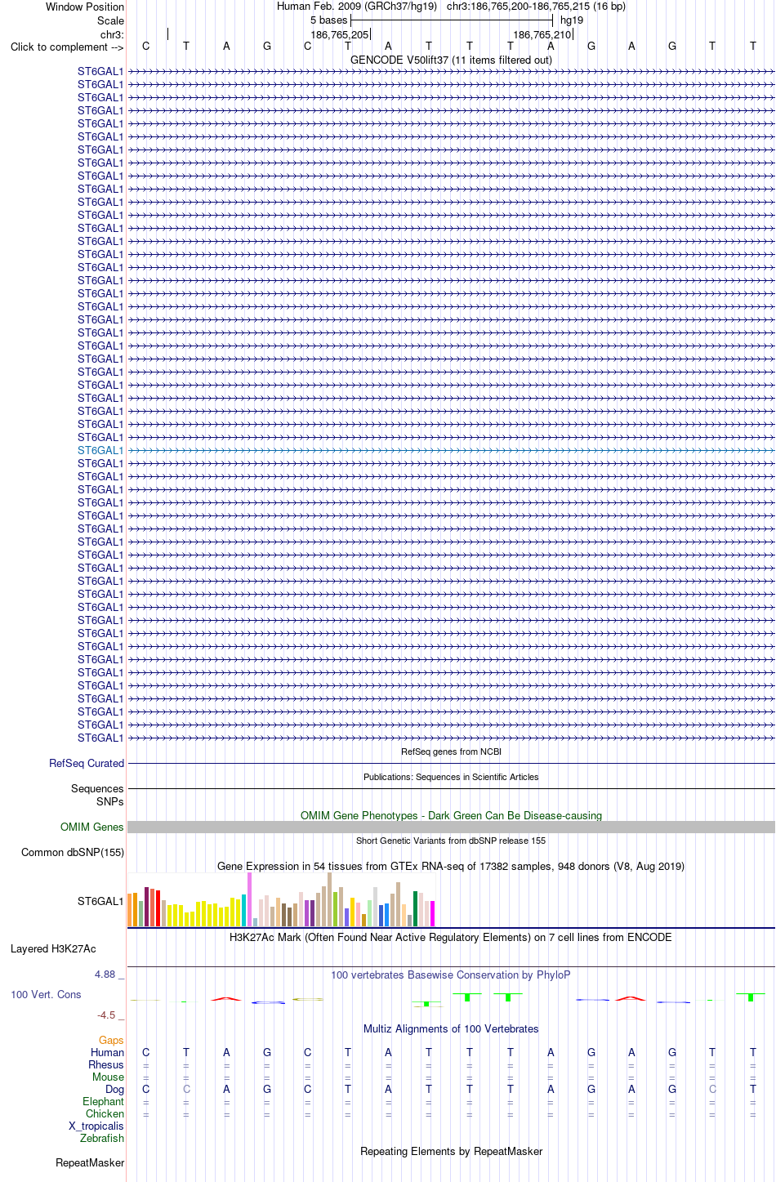Screen dimensions: 776x1182
Task: Select the Chicken alignment row label
Action: (105, 1113)
